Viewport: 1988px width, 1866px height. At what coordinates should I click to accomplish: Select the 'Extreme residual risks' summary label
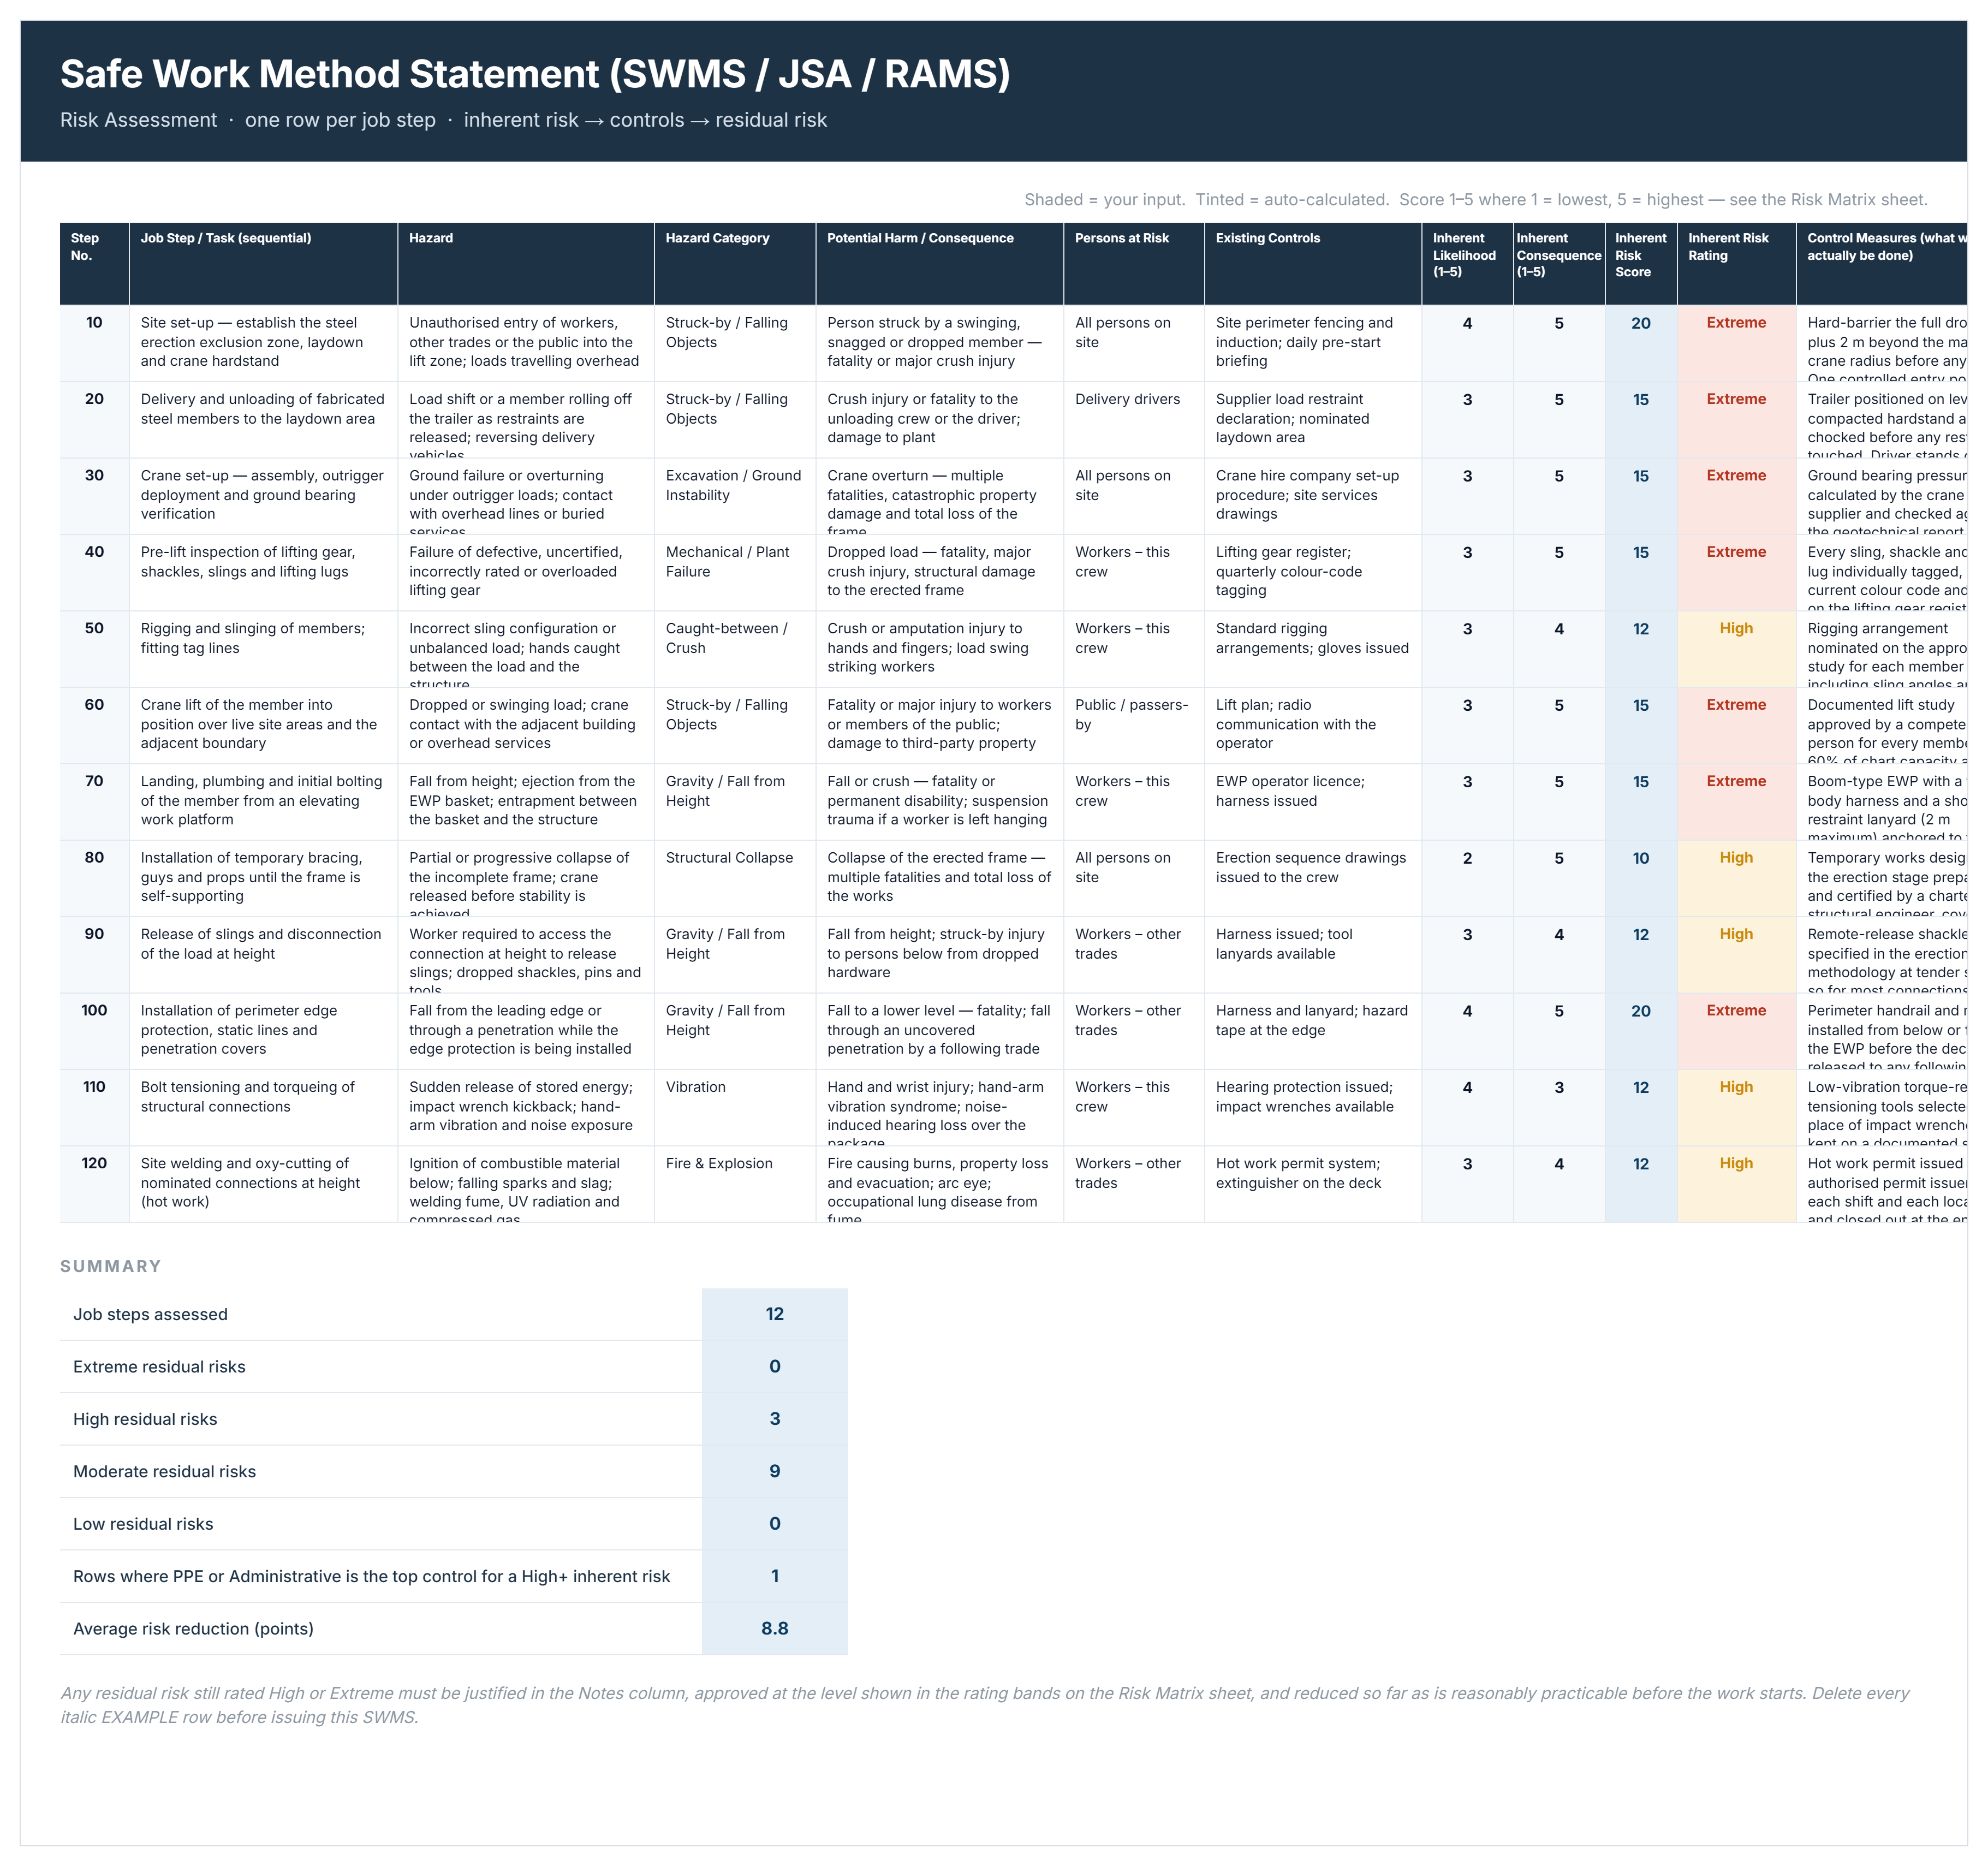click(x=159, y=1367)
